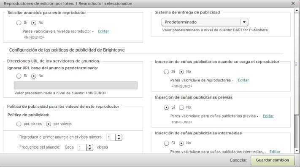
Task: Click the dropdown arrow of Sistema de entrega
Action: pos(244,22)
